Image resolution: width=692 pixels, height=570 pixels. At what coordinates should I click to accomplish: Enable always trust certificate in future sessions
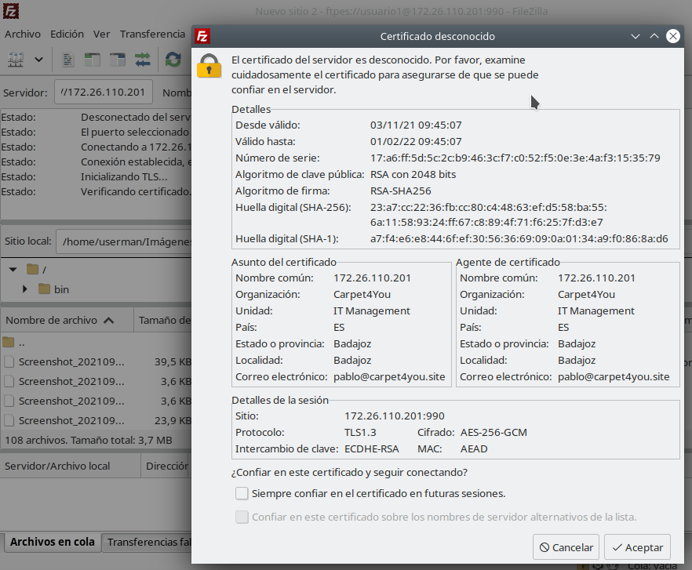click(x=242, y=493)
